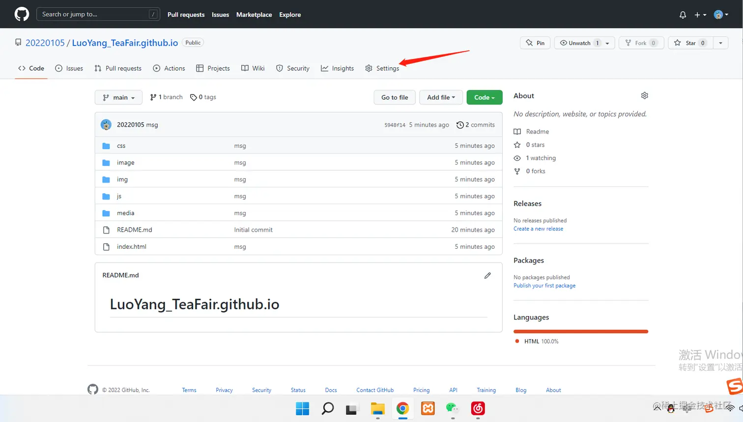Open the Projects tab
The height and width of the screenshot is (422, 743).
(x=213, y=68)
